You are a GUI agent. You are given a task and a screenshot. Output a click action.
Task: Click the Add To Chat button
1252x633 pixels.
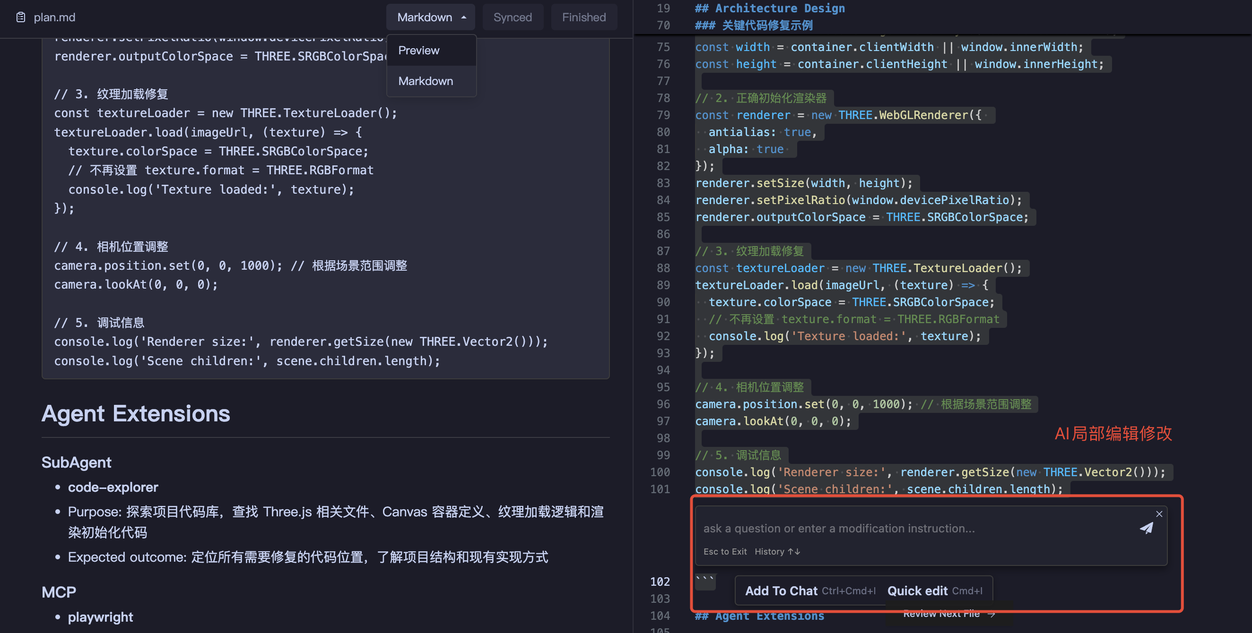[781, 590]
